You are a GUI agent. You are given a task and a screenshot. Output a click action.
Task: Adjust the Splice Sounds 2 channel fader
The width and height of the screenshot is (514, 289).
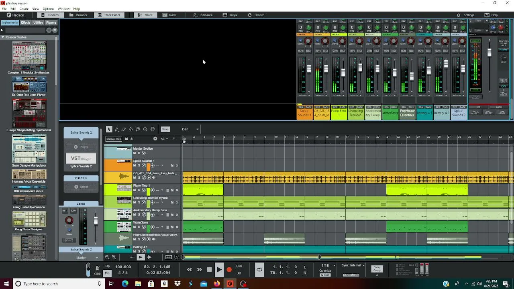coord(96,220)
